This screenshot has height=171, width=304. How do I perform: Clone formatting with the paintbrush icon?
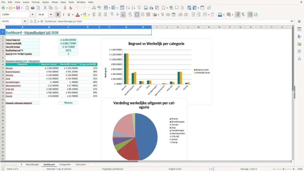pyautogui.click(x=65, y=8)
